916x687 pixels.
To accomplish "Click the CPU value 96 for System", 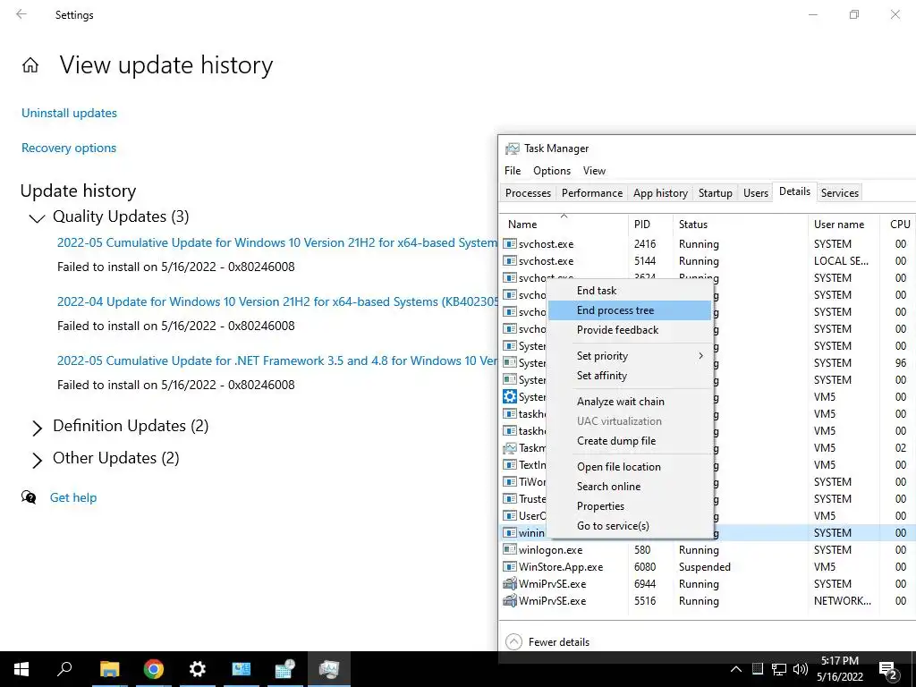I will (x=901, y=363).
